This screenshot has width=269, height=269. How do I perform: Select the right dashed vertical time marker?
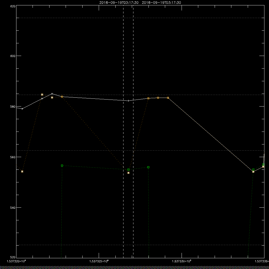[x=133, y=132]
